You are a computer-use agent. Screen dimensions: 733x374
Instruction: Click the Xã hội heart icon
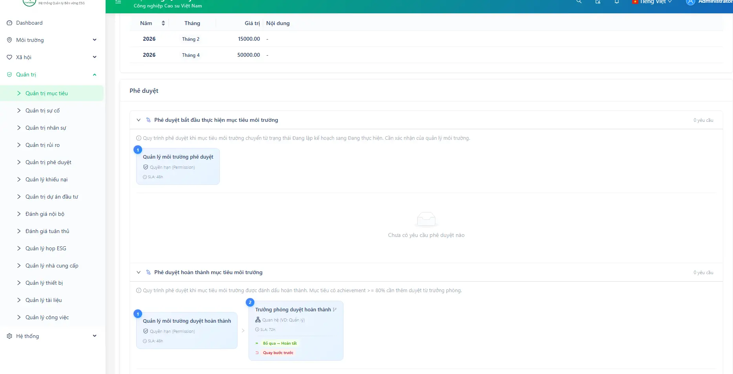pyautogui.click(x=9, y=57)
